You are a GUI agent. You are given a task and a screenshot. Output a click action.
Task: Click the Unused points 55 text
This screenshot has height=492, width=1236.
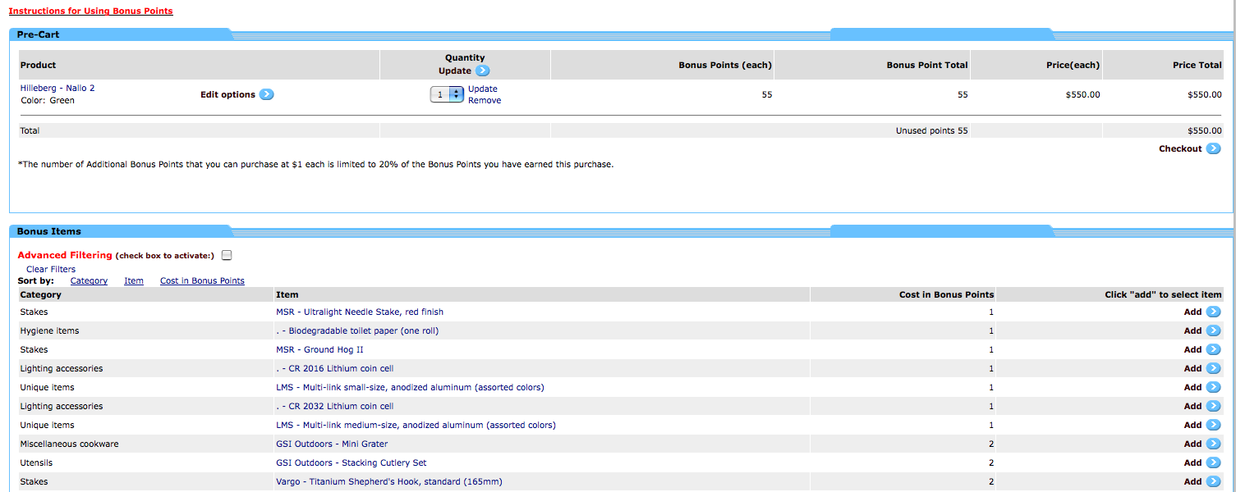(931, 130)
